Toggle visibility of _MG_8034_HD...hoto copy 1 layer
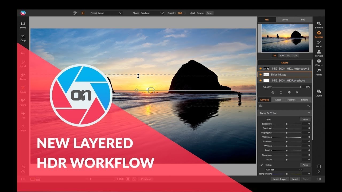Viewport: 342px width, 192px height. tap(261, 69)
